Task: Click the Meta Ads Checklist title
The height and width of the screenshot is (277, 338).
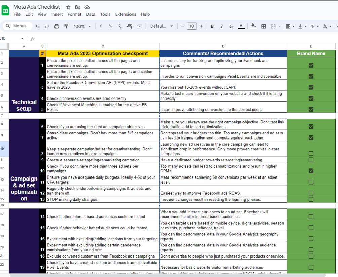Action: (x=37, y=7)
